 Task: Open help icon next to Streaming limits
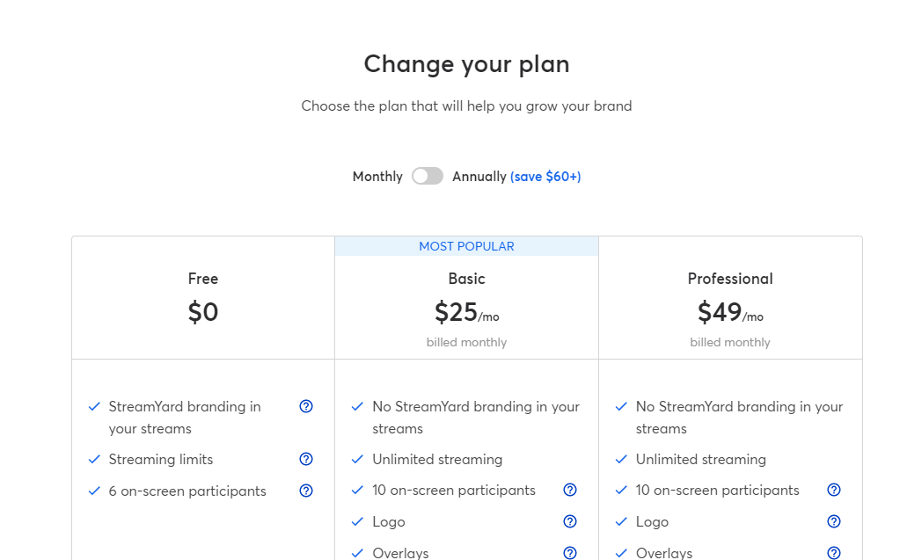click(x=306, y=459)
